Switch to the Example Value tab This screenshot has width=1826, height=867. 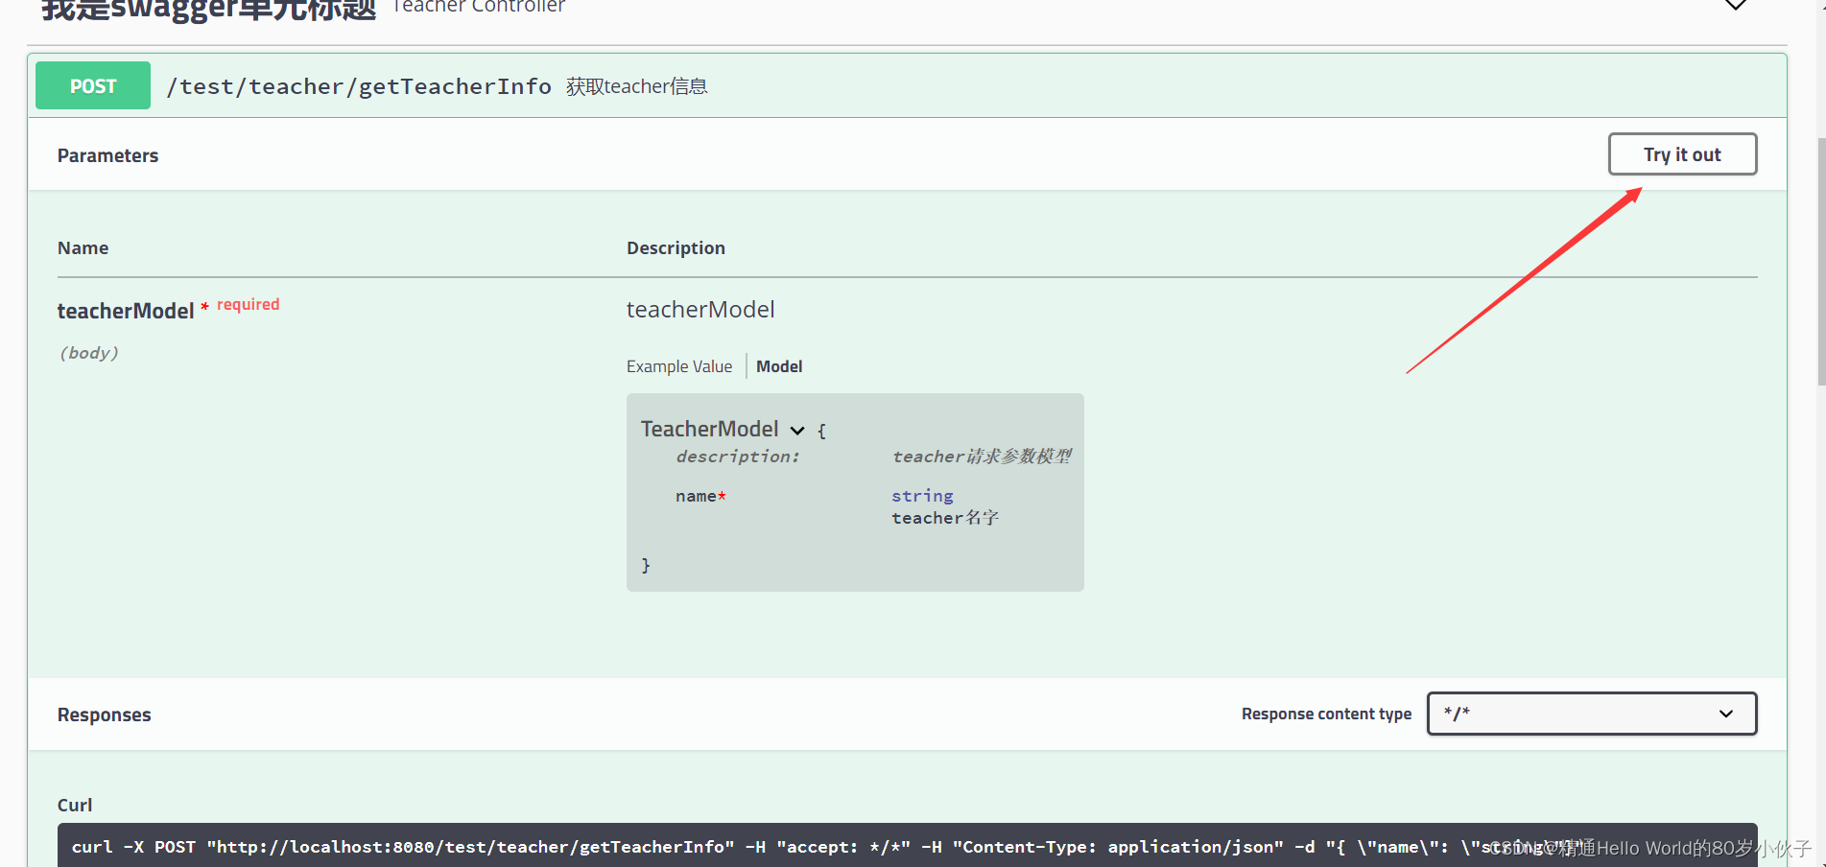point(679,366)
